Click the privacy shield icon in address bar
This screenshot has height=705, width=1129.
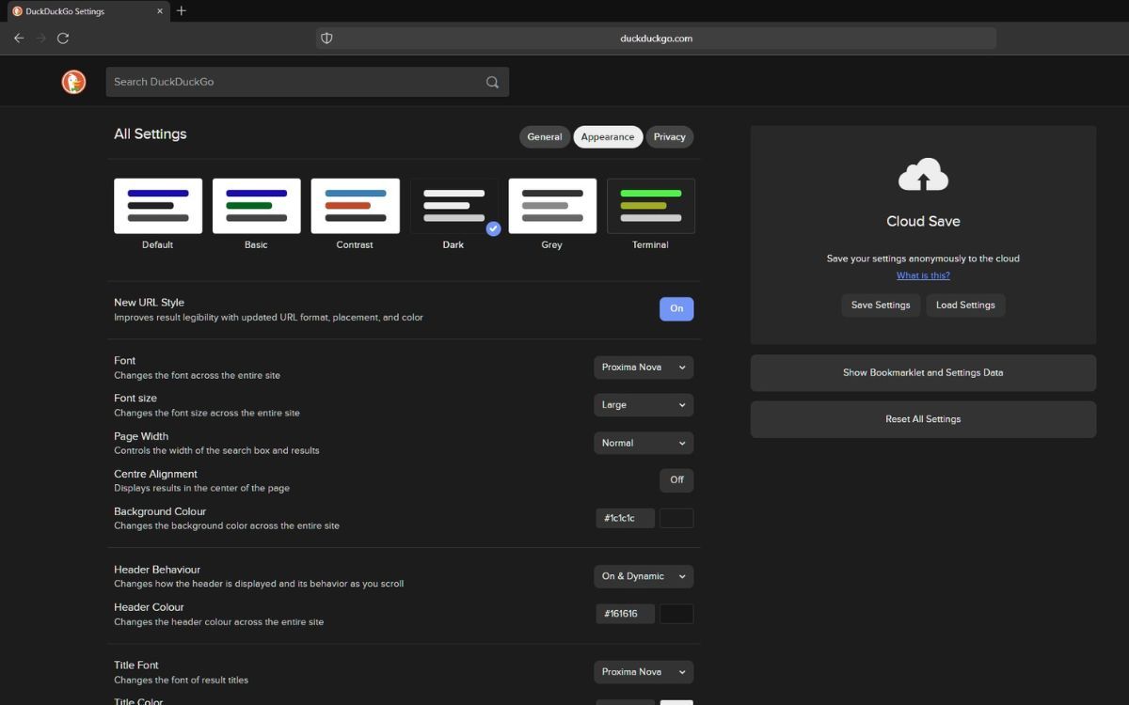point(326,38)
